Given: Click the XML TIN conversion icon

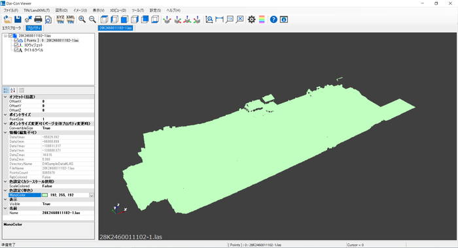Looking at the screenshot, I should [71, 20].
